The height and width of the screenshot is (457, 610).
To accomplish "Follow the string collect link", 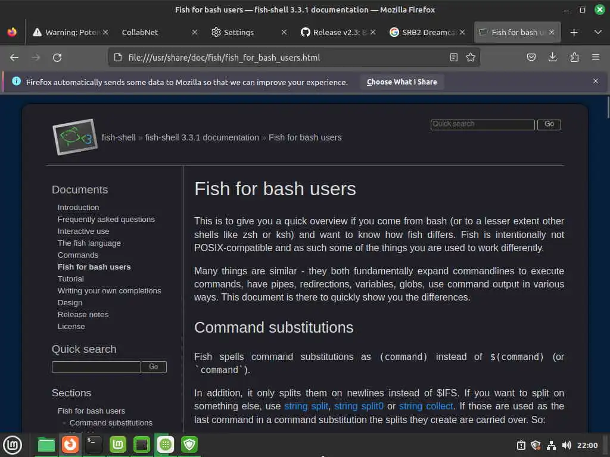I will click(426, 406).
